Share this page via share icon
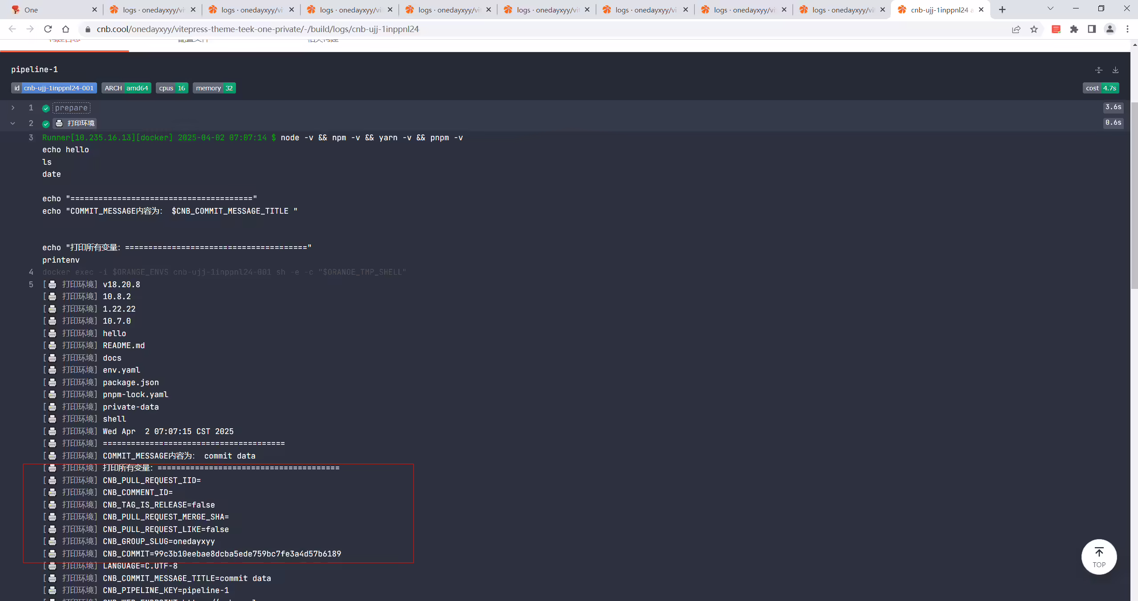The height and width of the screenshot is (601, 1138). tap(1016, 29)
